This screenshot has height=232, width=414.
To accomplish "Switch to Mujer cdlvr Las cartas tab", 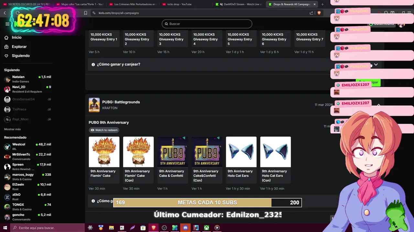I will coord(80,4).
